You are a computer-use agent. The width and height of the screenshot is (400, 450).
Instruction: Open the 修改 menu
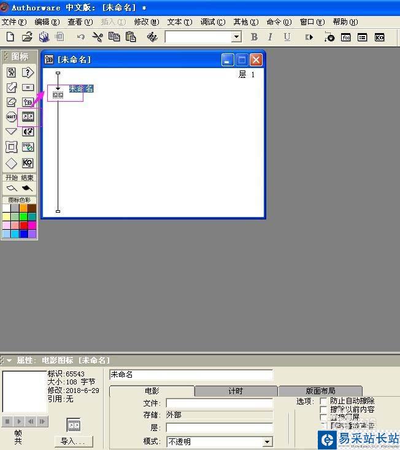(x=147, y=22)
